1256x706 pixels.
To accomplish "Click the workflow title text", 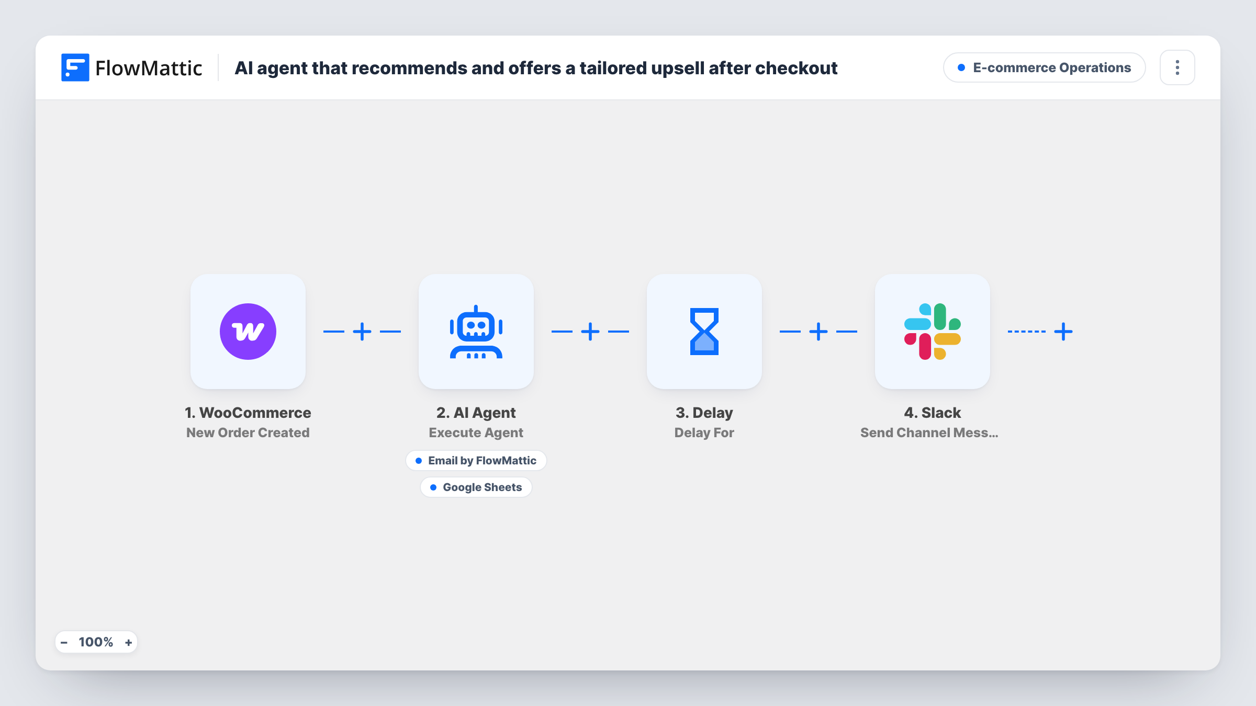I will (536, 68).
